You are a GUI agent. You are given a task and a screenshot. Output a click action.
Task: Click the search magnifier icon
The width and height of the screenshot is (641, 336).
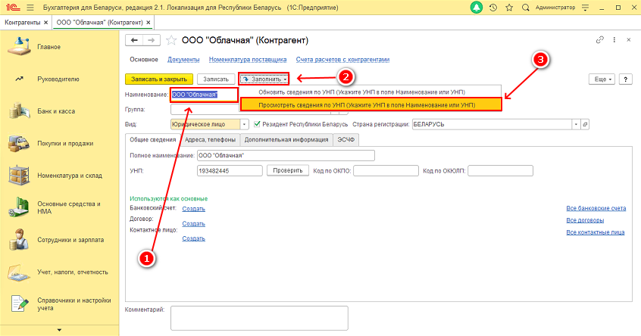[526, 8]
